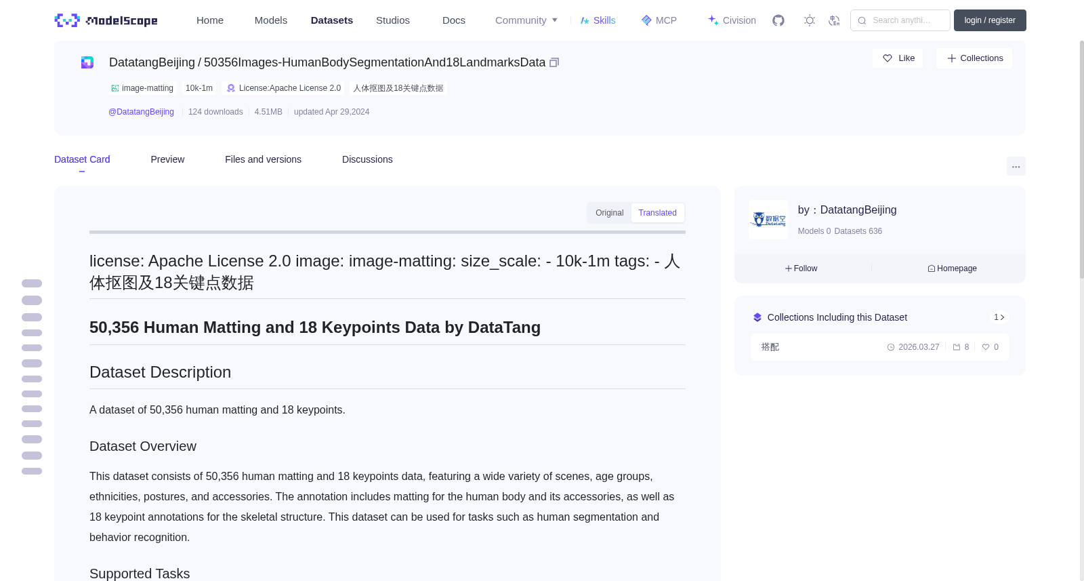Open the GitHub icon link
This screenshot has height=581, width=1084.
(x=778, y=20)
